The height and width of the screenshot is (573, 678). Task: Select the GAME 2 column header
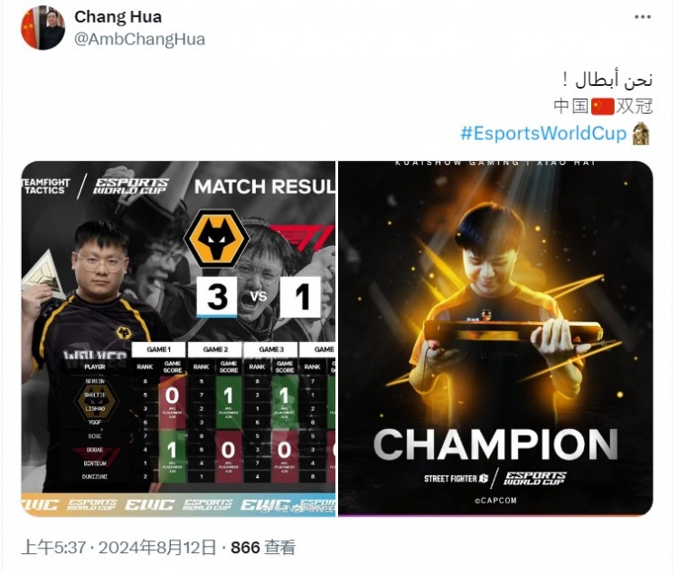coord(215,349)
